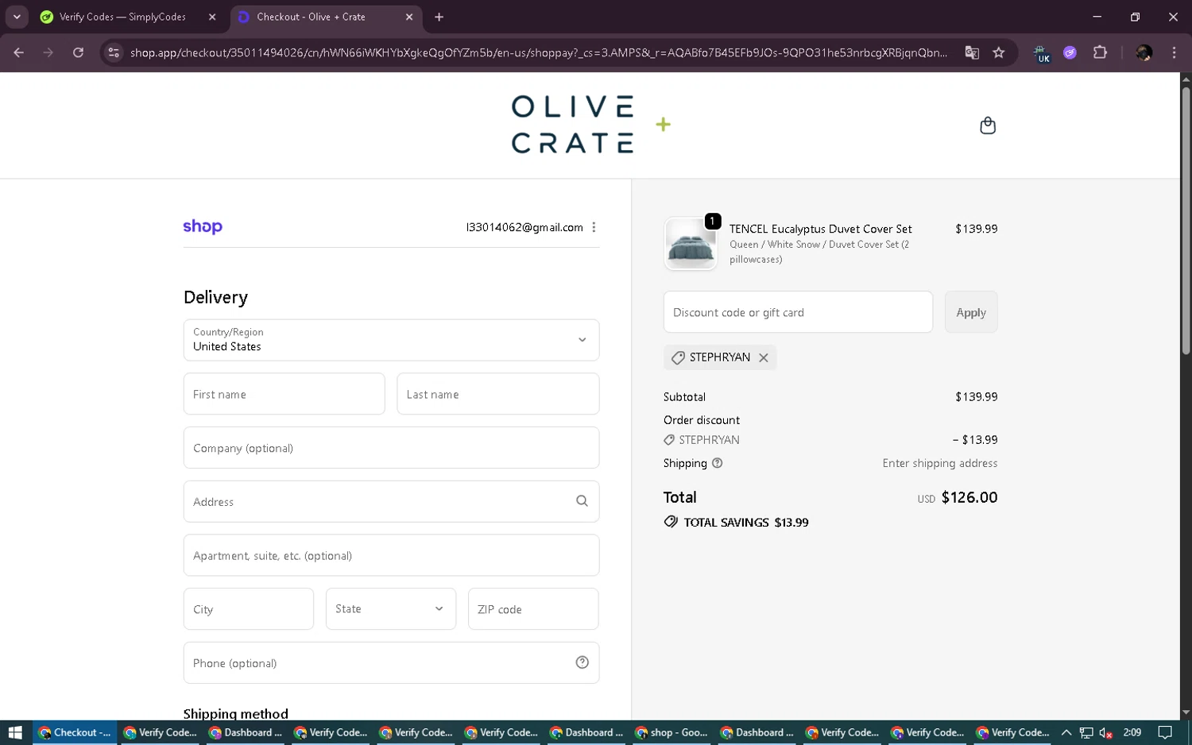Open the translate page icon
This screenshot has height=745, width=1192.
pos(972,52)
